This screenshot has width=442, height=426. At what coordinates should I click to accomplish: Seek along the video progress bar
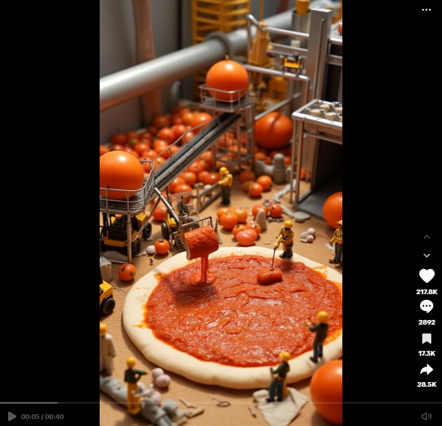[221, 403]
